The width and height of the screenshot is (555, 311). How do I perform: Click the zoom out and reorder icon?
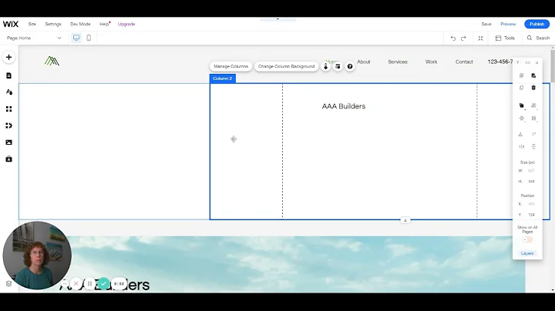click(480, 38)
